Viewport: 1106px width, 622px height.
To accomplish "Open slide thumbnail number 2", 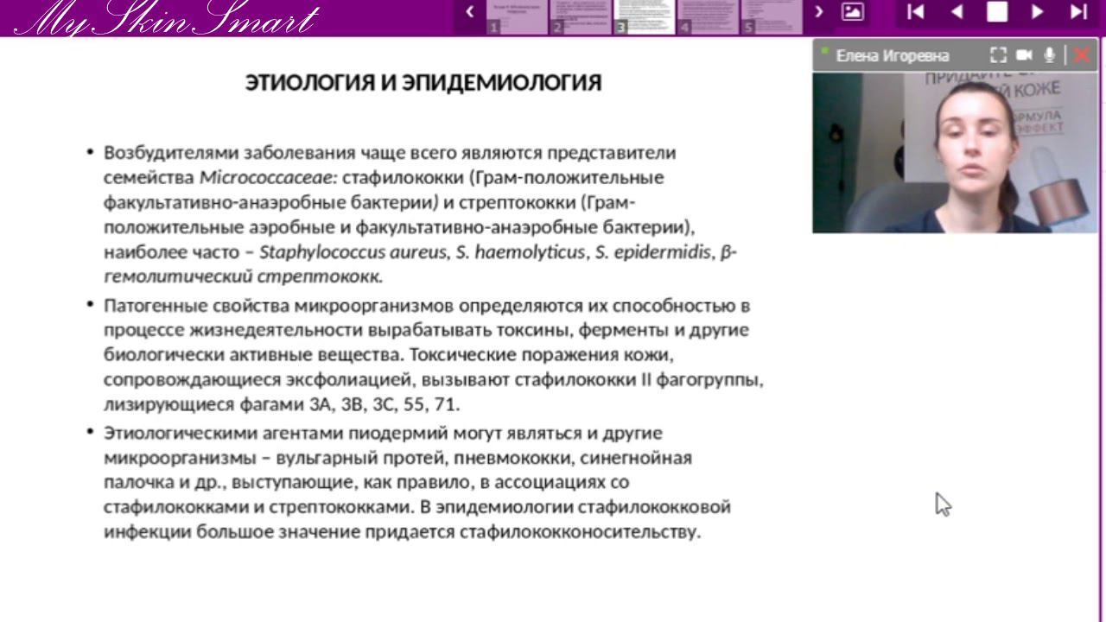I will (580, 16).
